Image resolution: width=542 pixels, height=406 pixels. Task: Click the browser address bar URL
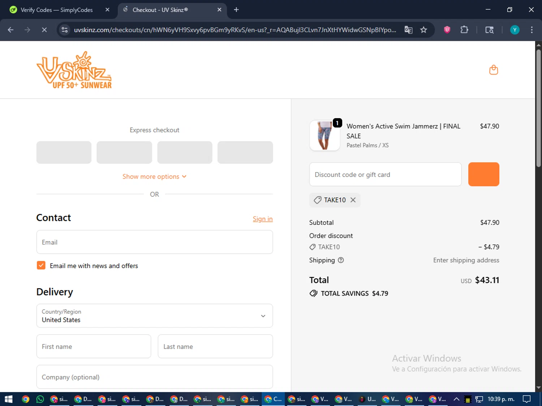tap(235, 30)
